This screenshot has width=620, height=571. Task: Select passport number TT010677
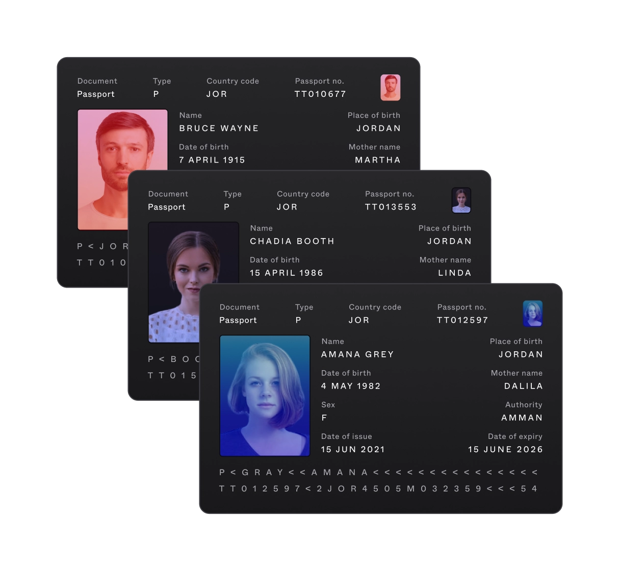(x=320, y=94)
